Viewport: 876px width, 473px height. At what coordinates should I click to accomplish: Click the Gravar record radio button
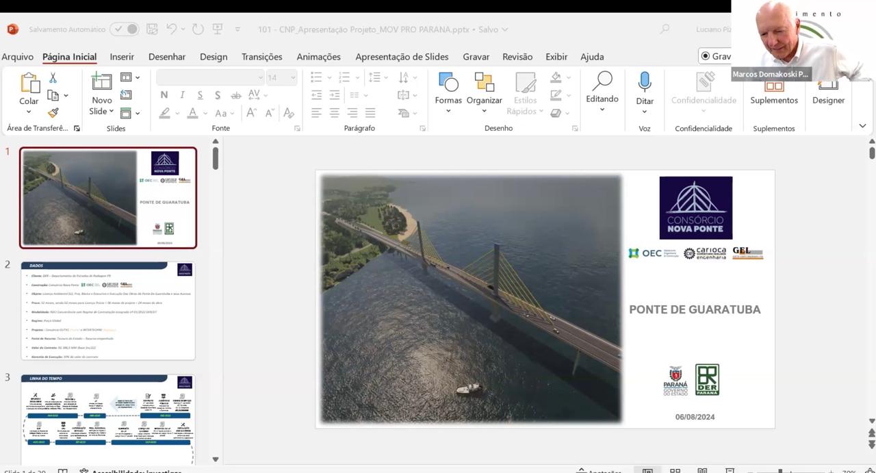click(x=706, y=56)
